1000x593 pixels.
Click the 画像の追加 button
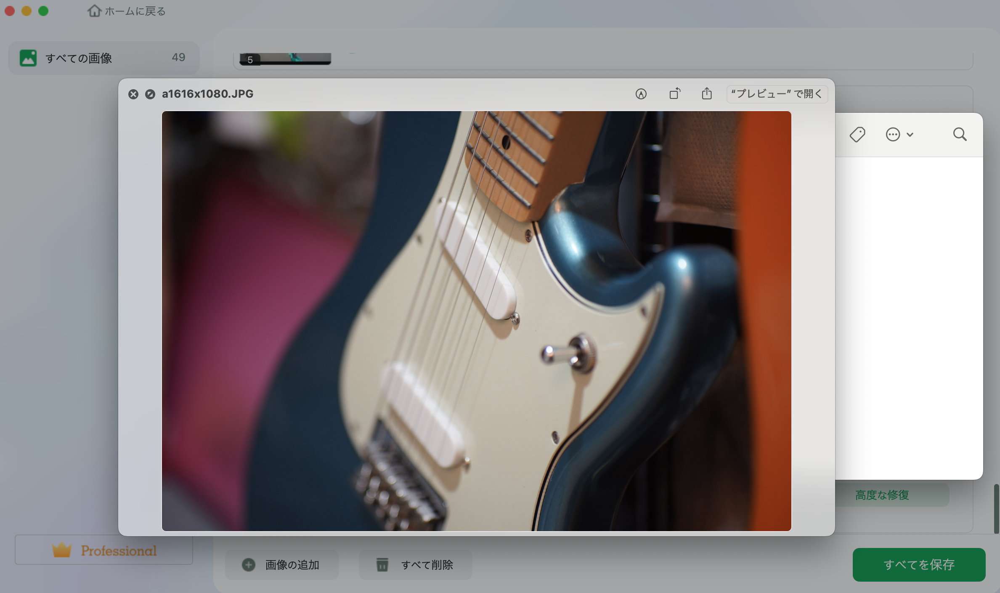(x=281, y=564)
